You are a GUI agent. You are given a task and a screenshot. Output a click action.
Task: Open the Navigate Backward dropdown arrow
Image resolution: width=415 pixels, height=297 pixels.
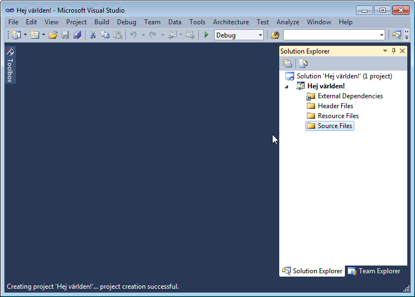click(x=181, y=35)
